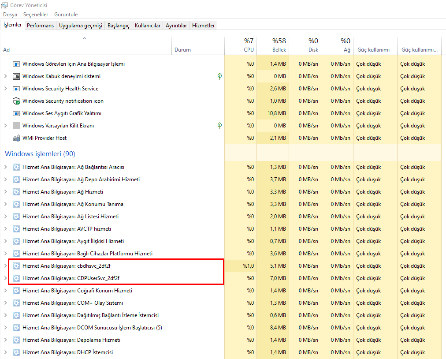Expand the CDPUserSvc_2df2f service host
This screenshot has height=359, width=446.
click(5, 278)
